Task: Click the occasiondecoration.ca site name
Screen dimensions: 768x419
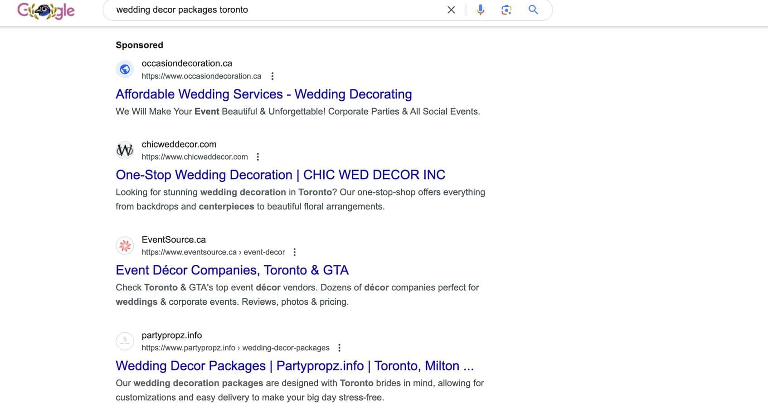Action: [x=187, y=63]
